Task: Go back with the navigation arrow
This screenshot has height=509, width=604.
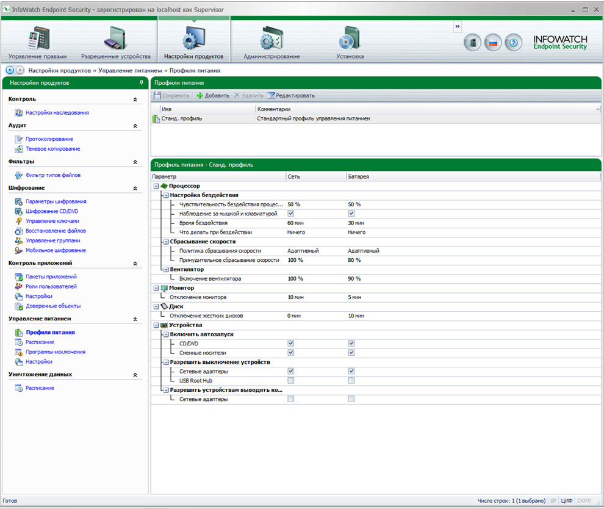Action: tap(10, 70)
